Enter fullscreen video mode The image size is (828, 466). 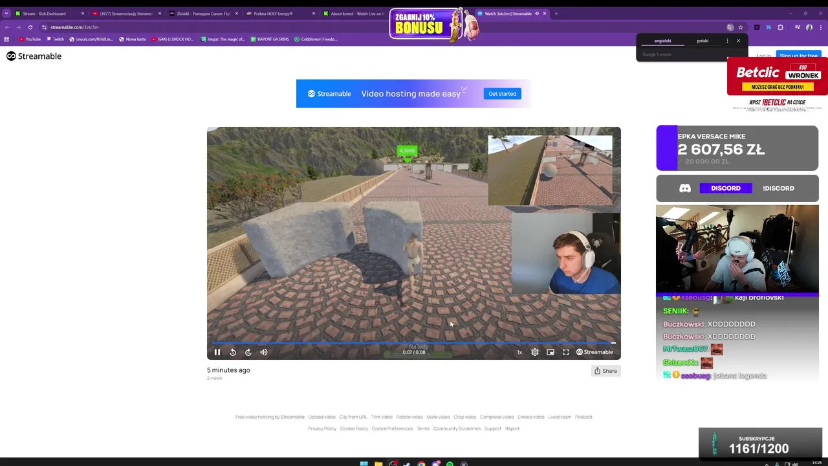point(566,352)
